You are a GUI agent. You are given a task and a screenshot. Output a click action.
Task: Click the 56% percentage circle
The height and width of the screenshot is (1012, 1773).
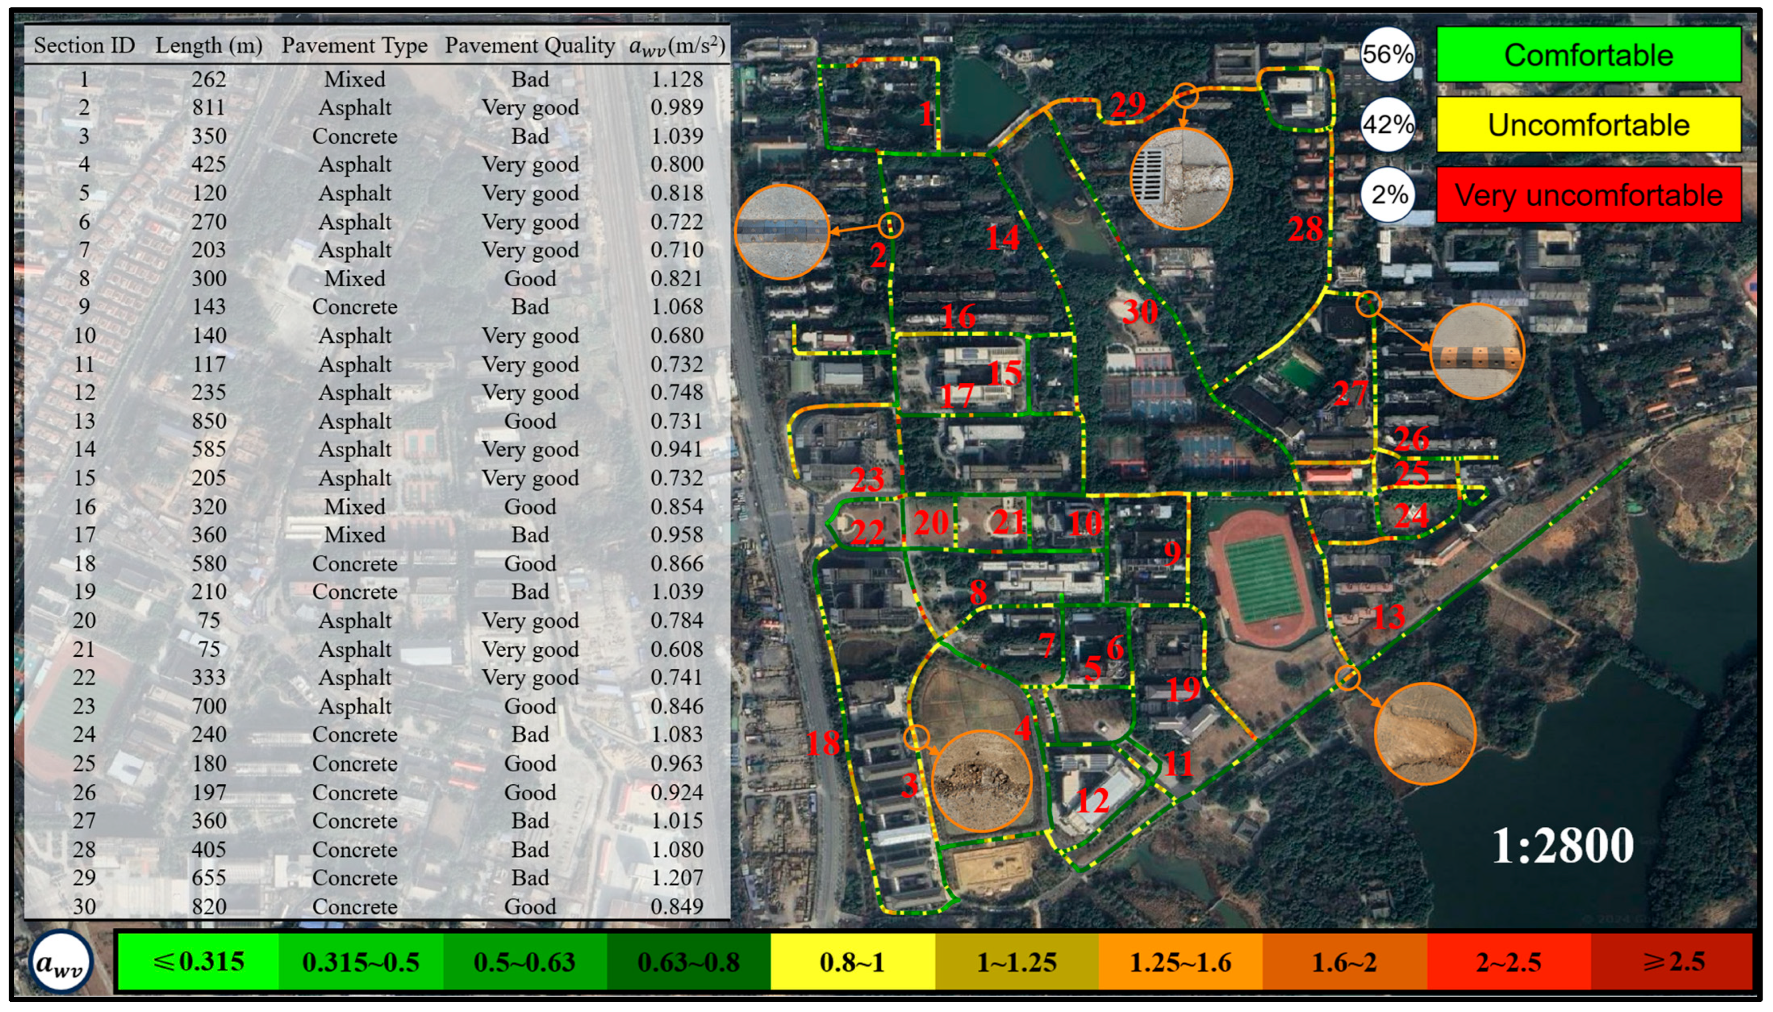tap(1387, 54)
